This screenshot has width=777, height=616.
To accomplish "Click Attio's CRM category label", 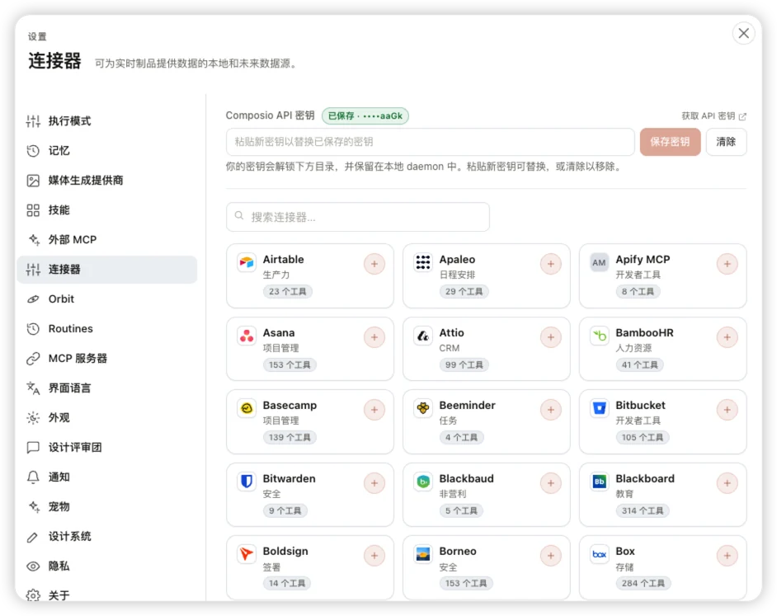I will pyautogui.click(x=449, y=348).
